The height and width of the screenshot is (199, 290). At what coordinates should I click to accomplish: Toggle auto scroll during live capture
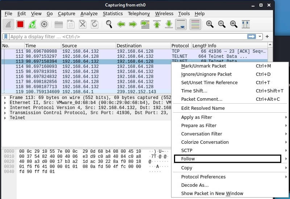(181, 24)
